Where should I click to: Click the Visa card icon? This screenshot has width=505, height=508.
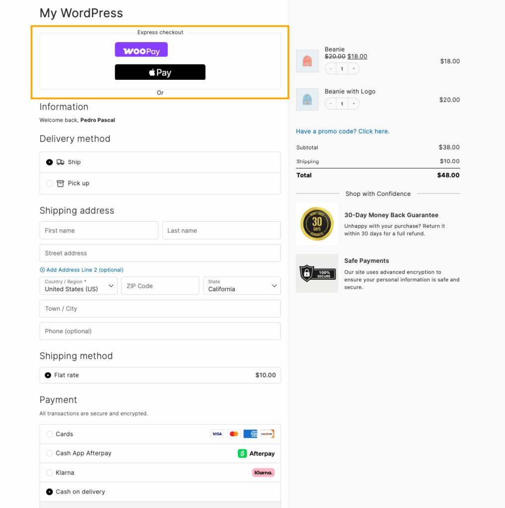pos(217,434)
